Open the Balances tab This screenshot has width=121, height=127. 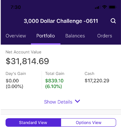point(75,36)
